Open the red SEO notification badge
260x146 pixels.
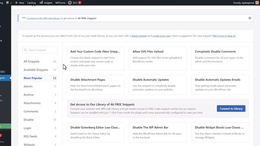point(80,3)
